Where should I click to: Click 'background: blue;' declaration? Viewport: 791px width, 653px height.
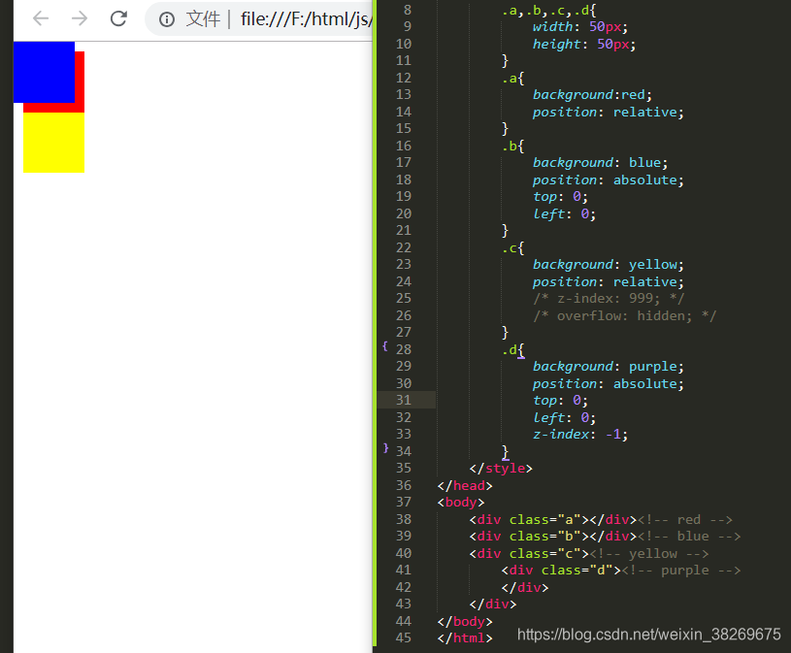click(x=601, y=163)
